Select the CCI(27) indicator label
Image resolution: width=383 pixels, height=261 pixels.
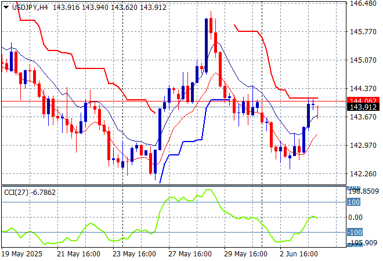[16, 192]
